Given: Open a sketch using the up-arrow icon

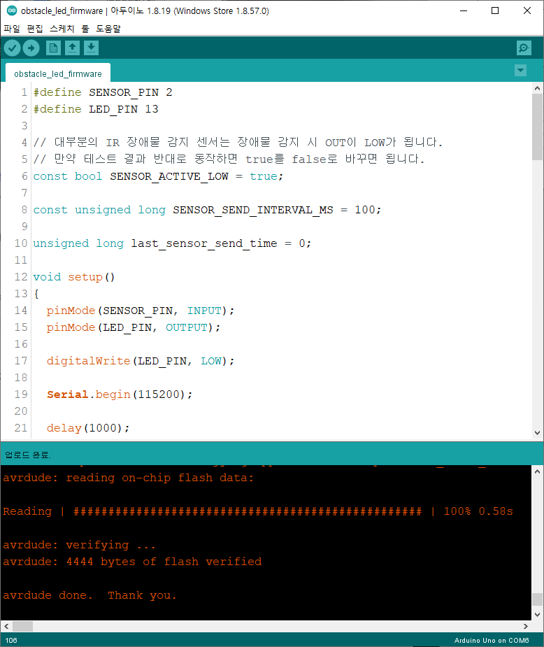Looking at the screenshot, I should click(x=72, y=48).
